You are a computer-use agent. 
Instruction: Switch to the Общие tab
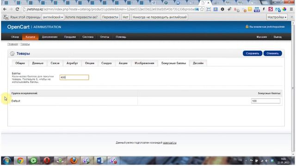pyautogui.click(x=20, y=63)
